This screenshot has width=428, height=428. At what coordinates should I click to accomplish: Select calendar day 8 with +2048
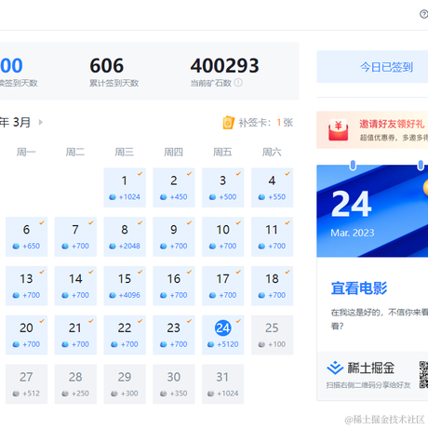pos(125,236)
